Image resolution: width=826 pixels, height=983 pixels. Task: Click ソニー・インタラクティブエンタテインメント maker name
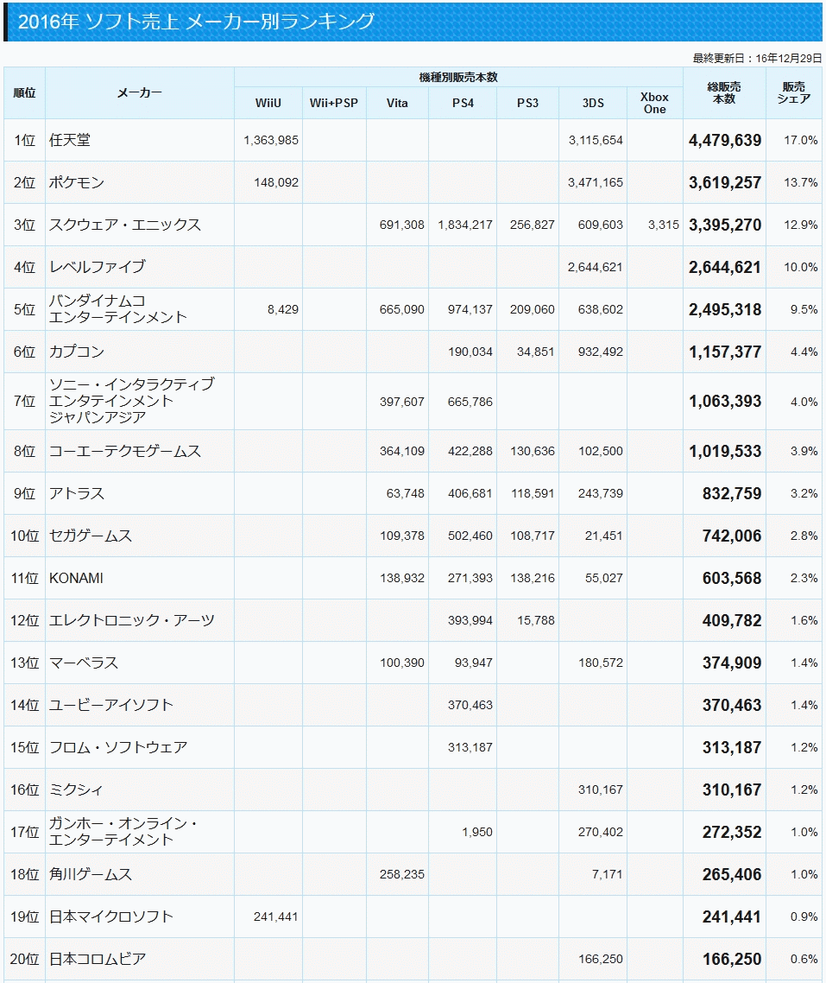tap(132, 401)
